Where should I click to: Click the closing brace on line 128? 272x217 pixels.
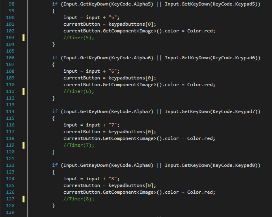(x=54, y=206)
